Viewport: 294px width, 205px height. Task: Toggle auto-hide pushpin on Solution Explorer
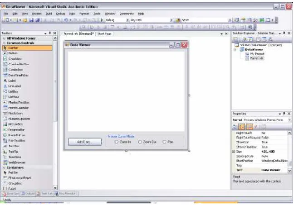click(x=284, y=33)
